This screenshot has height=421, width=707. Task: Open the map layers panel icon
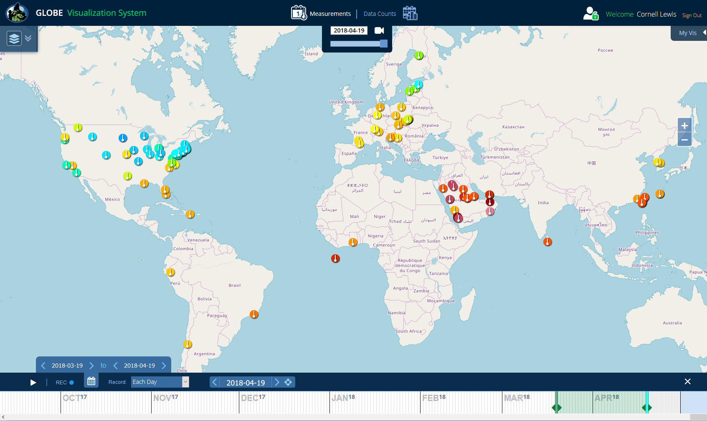14,39
